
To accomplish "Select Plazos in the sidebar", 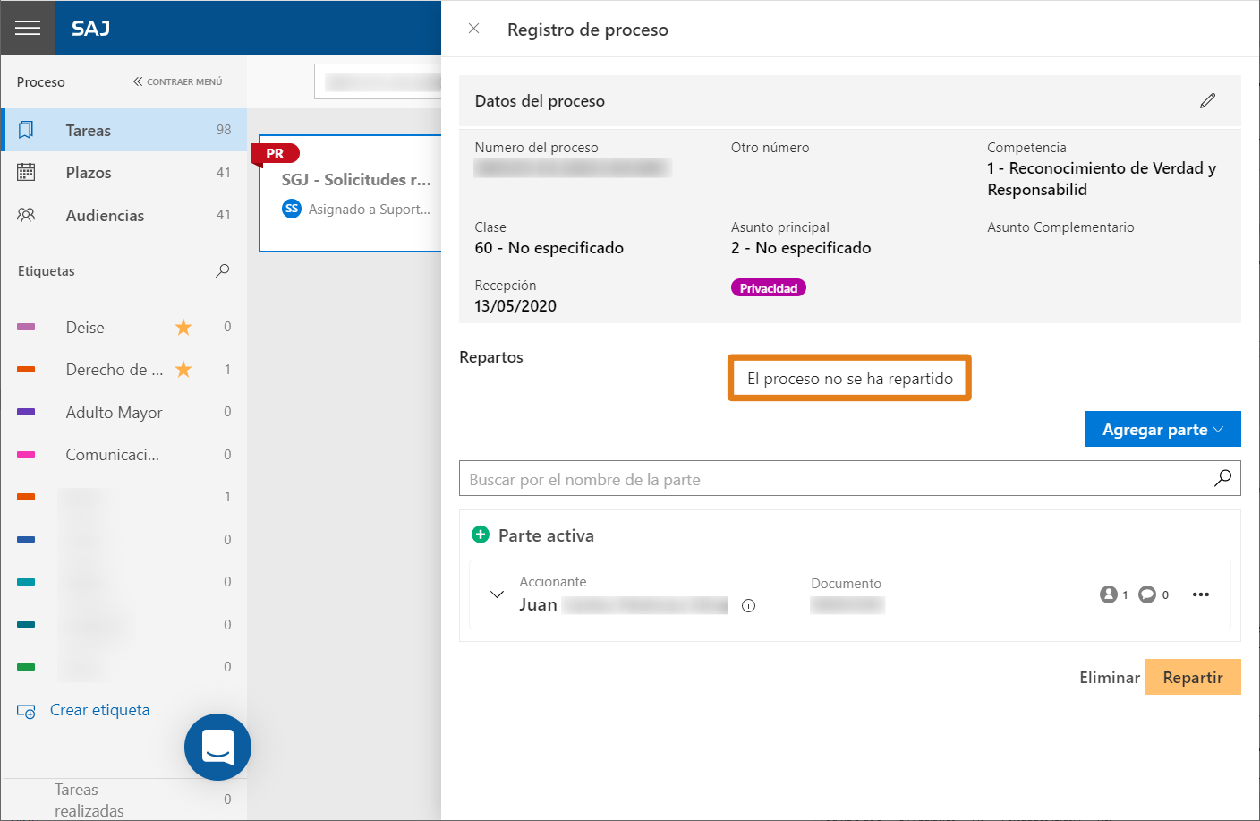I will click(x=123, y=172).
